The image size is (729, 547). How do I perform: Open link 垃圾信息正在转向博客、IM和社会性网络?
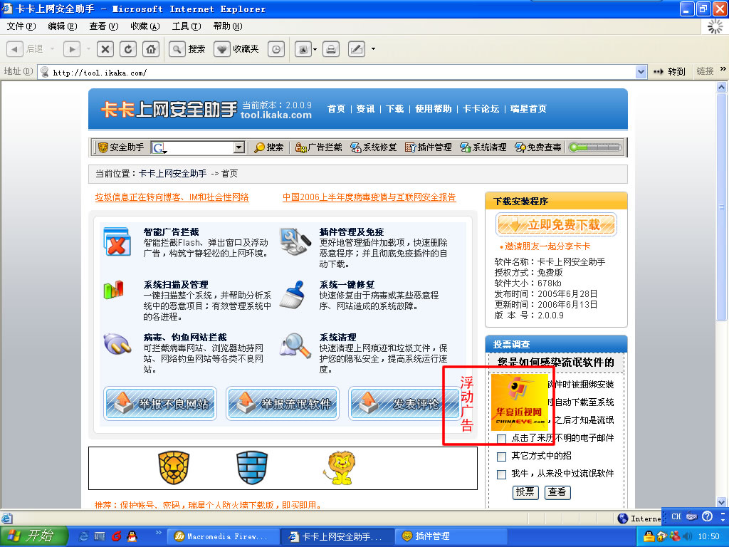(172, 197)
